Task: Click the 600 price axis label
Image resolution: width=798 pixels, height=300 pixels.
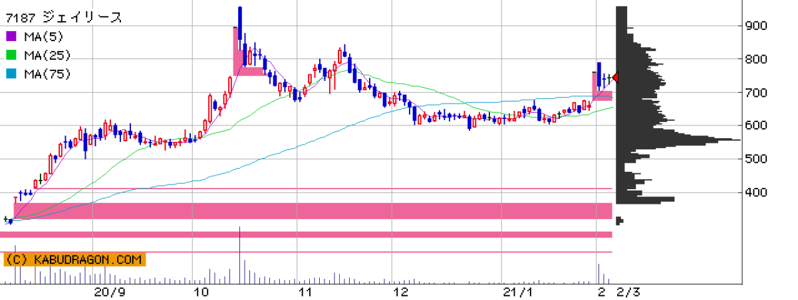Action: click(757, 125)
